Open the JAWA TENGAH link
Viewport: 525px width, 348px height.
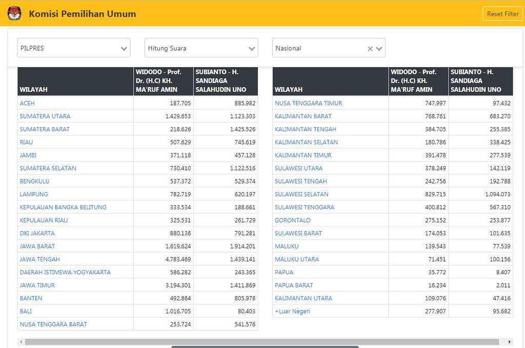pyautogui.click(x=40, y=259)
